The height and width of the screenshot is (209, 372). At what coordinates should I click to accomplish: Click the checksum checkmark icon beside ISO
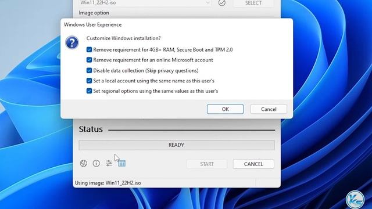coord(222,3)
